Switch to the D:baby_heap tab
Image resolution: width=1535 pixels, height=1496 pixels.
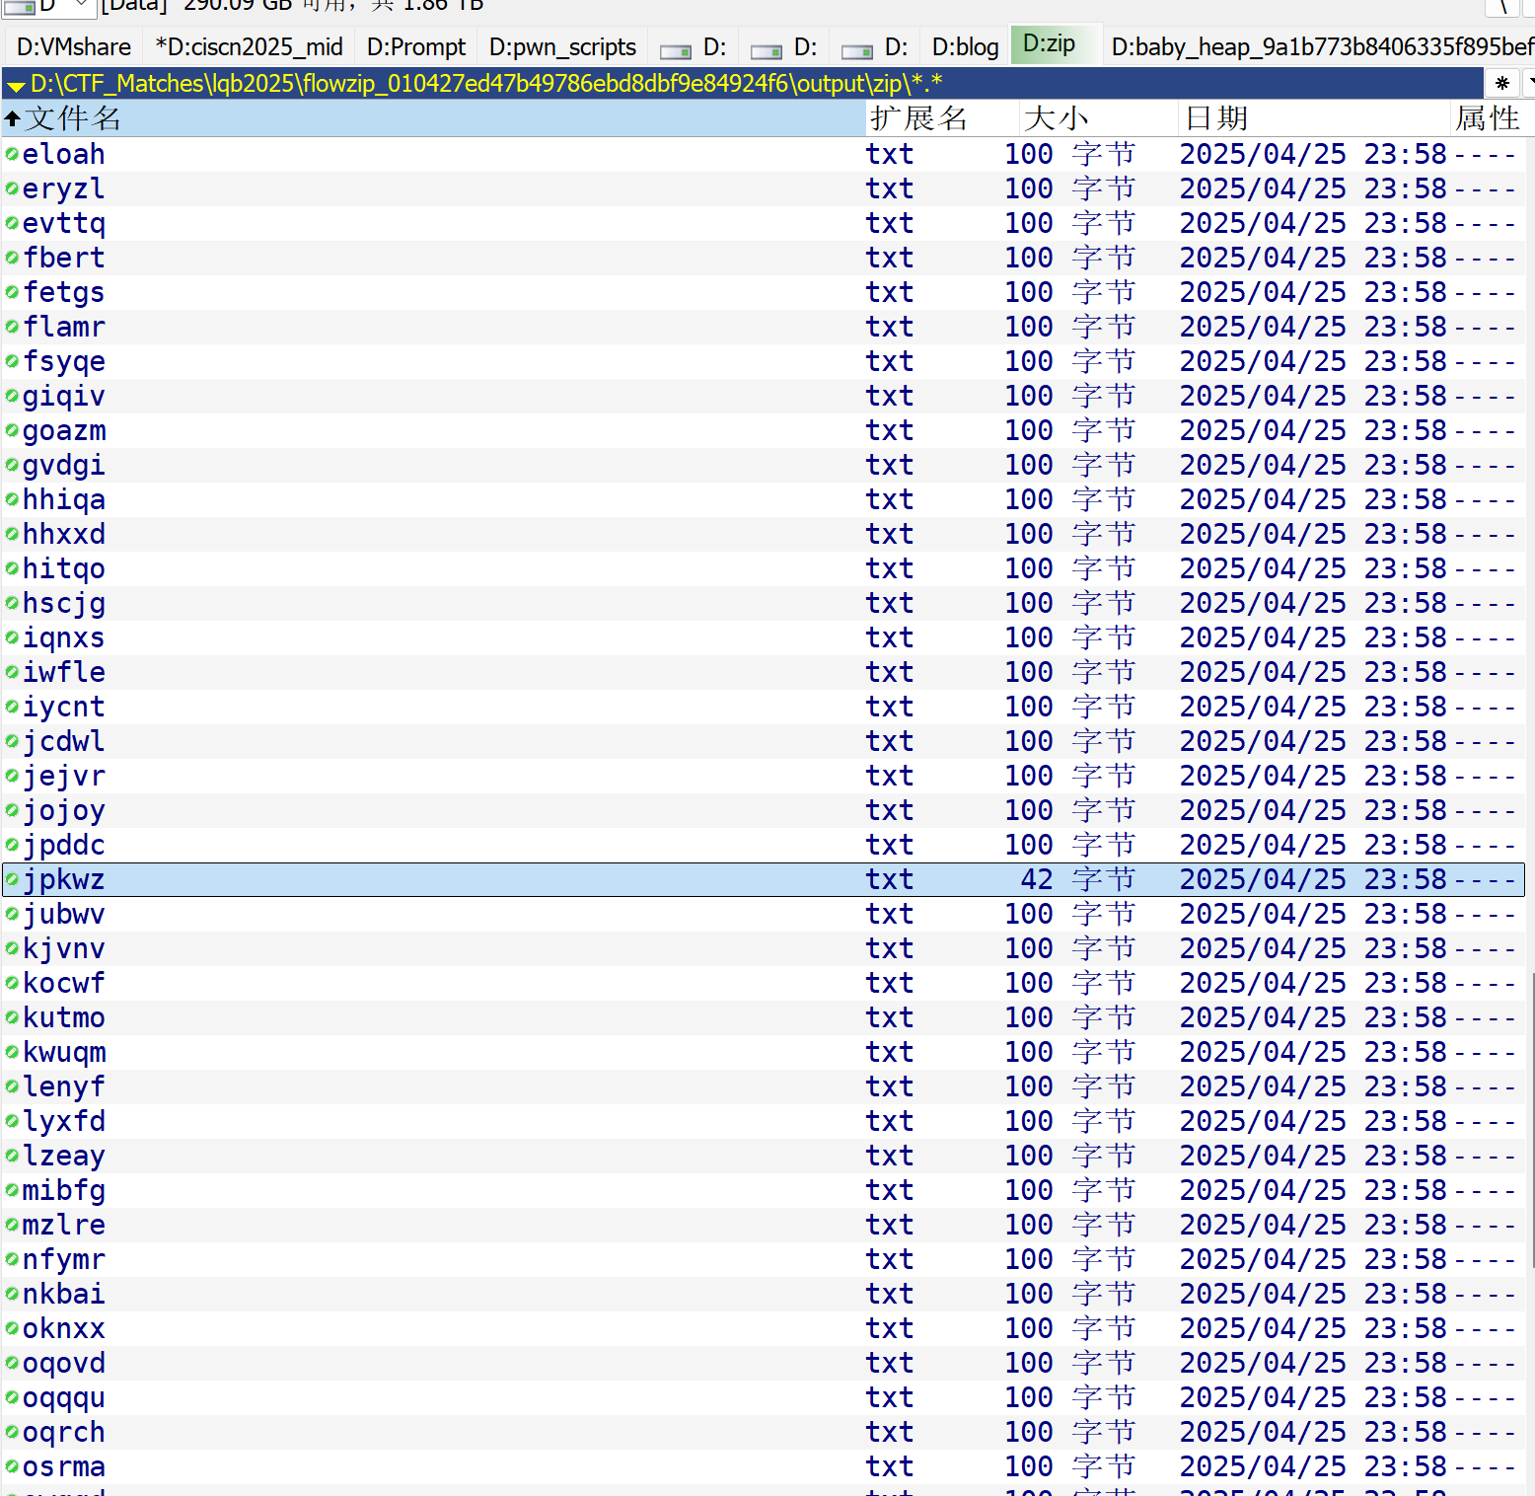click(1321, 46)
